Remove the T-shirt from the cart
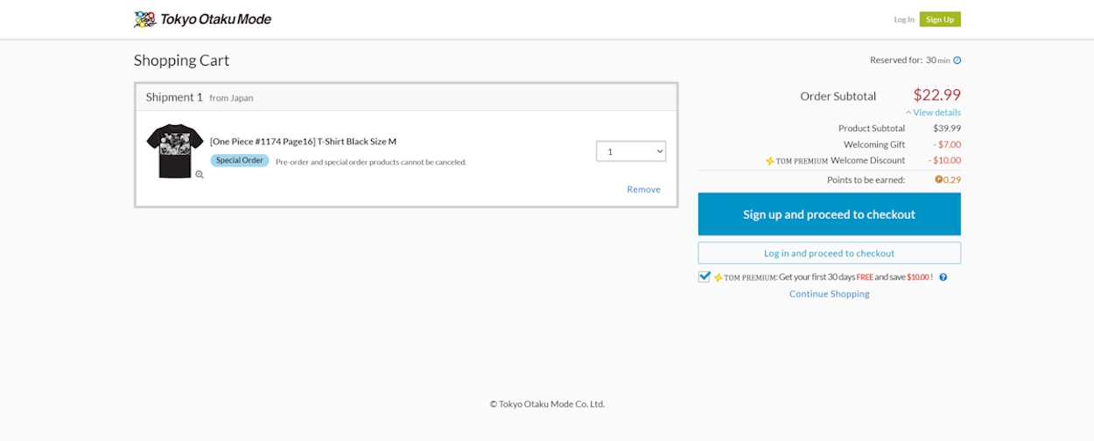 click(x=643, y=189)
